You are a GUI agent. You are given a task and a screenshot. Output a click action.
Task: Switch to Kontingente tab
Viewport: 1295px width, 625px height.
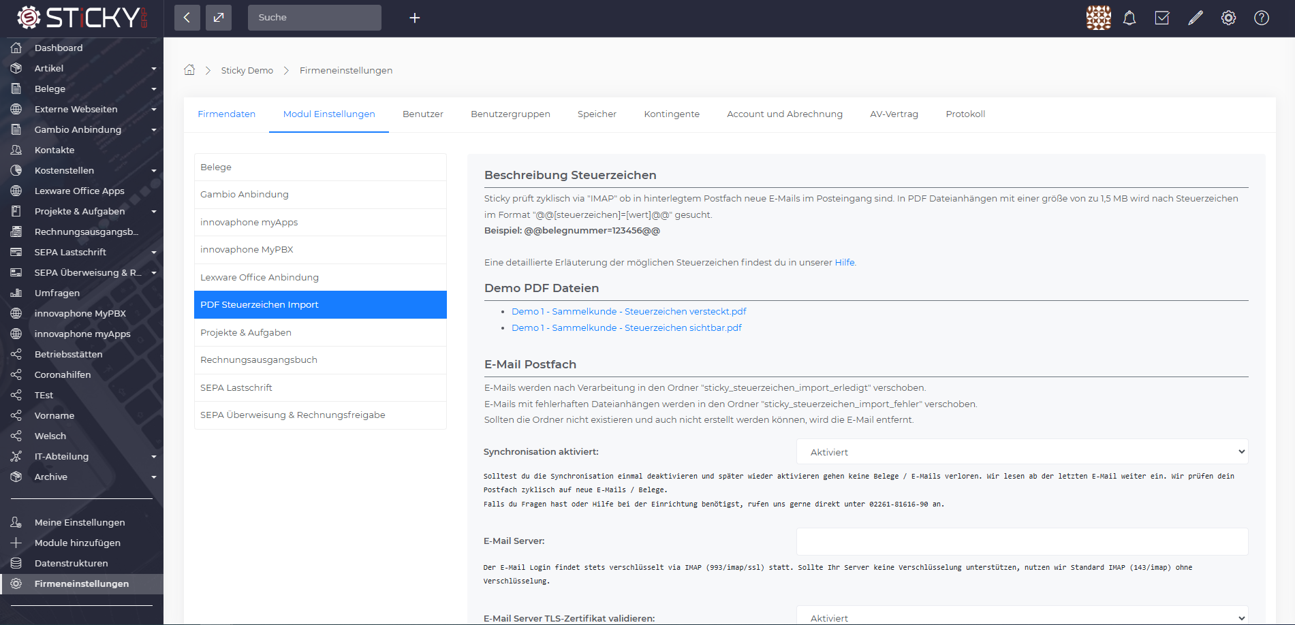click(672, 114)
